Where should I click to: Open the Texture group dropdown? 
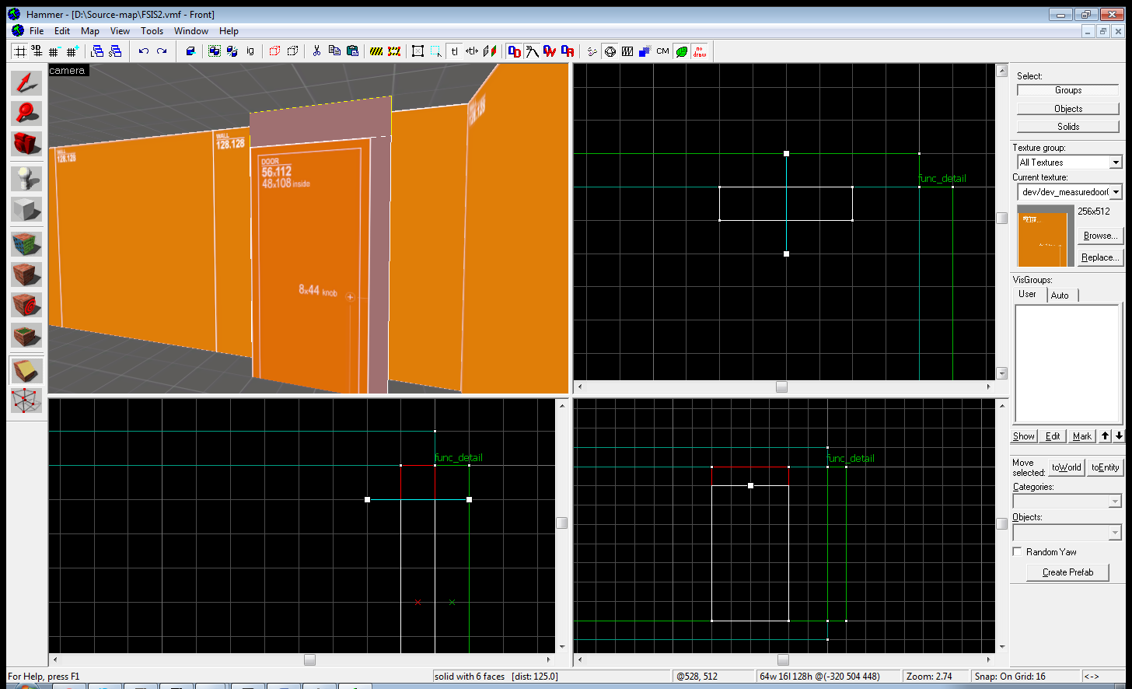[x=1070, y=162]
